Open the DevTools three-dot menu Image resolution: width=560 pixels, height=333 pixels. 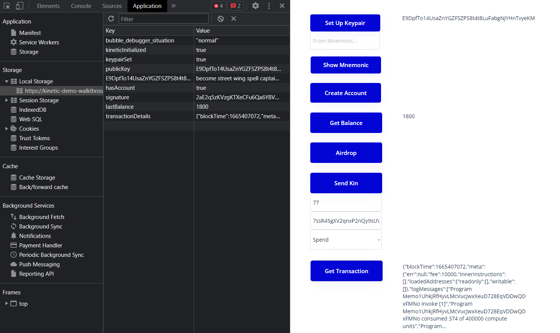point(269,6)
